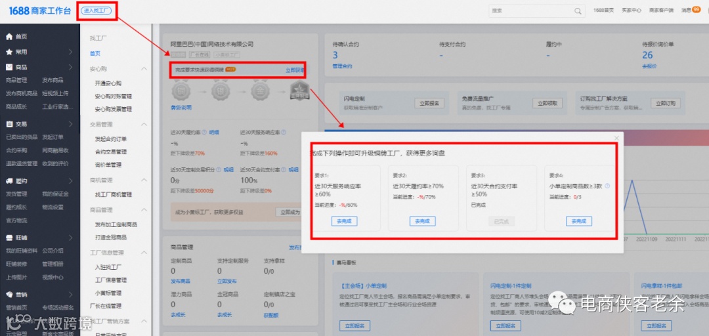
Task: Collapse the 商品管理 submenu group
Action: pos(144,210)
